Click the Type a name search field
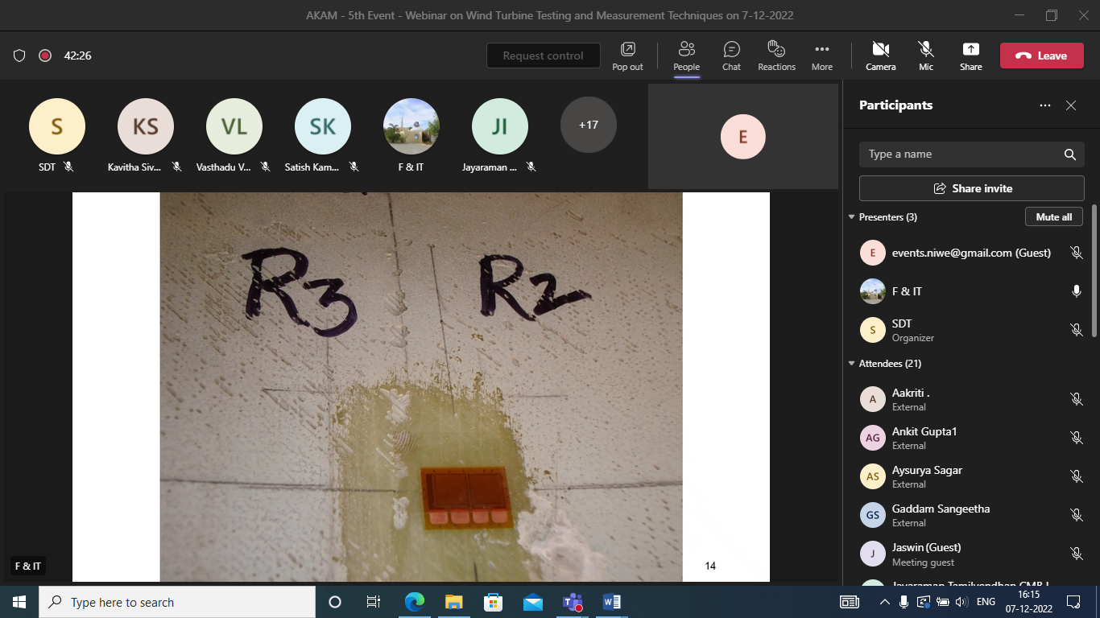The height and width of the screenshot is (618, 1100). 962,154
